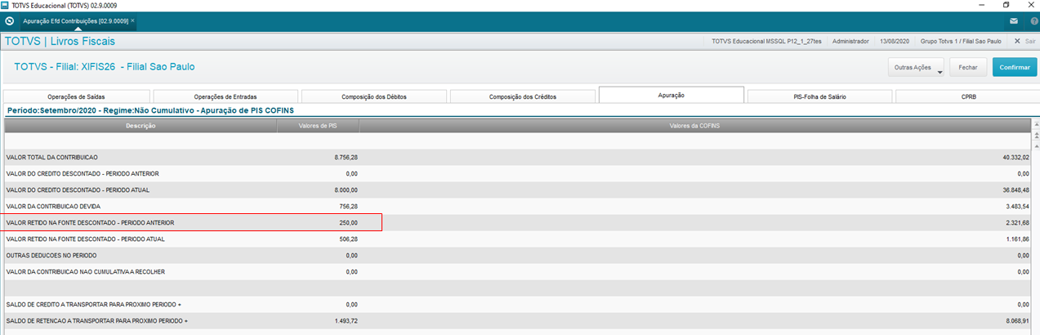Image resolution: width=1040 pixels, height=335 pixels.
Task: Select row VALOR RETIDO NA FONTE DESCONTADO - PERIODO ANTERIOR
Action: point(518,222)
